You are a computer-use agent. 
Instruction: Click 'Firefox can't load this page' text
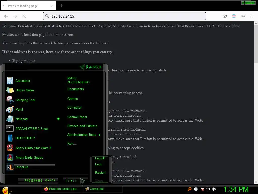point(38,35)
